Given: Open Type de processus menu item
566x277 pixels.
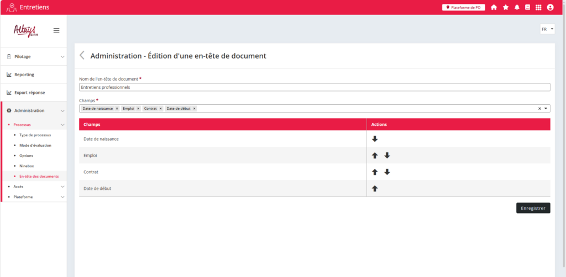Looking at the screenshot, I should [35, 135].
